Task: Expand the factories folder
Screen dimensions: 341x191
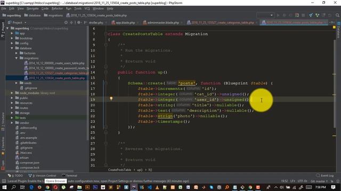Action: (17, 53)
